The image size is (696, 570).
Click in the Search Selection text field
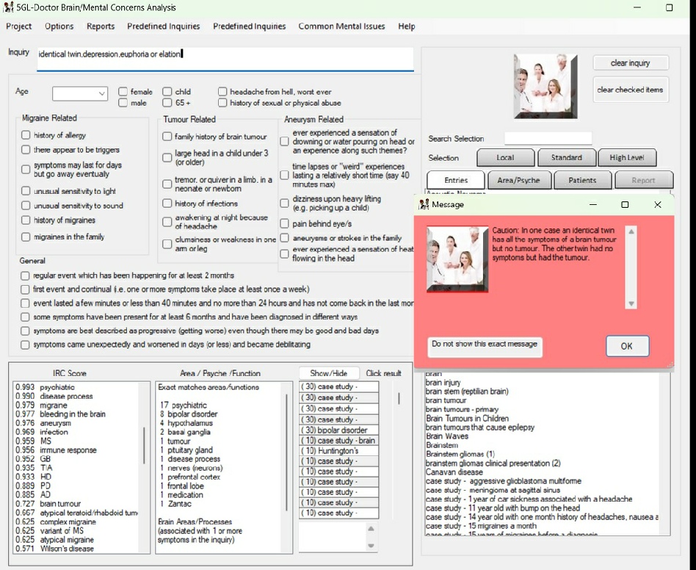click(x=548, y=139)
